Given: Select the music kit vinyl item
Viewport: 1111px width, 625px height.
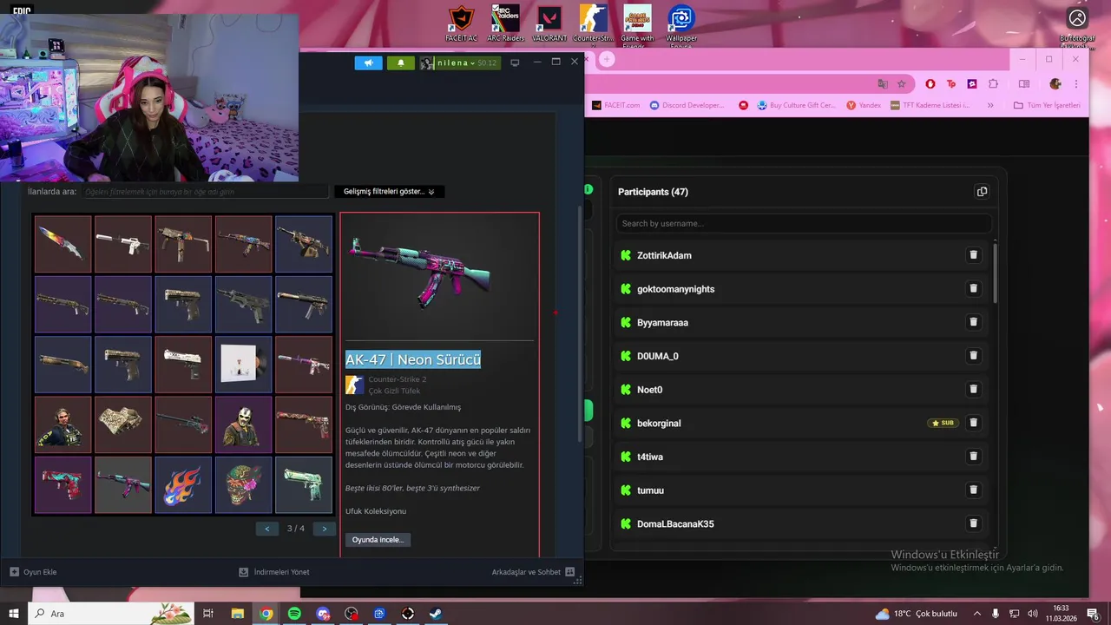Looking at the screenshot, I should 243,365.
